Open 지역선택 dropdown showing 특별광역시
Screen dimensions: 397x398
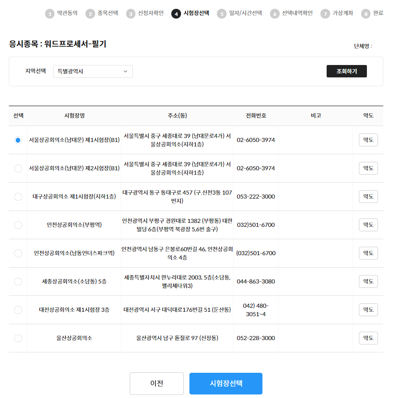tap(93, 71)
